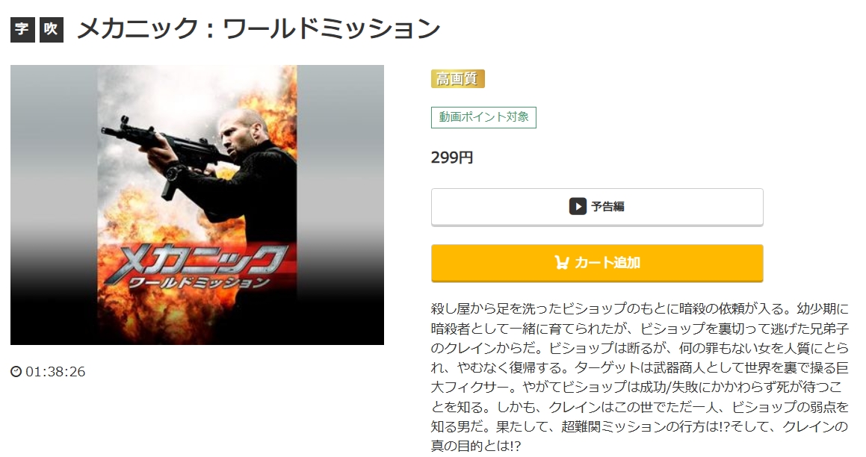The image size is (866, 457).
Task: Click the synopsis paragraph starting 殺し屋から
Action: tap(640, 377)
